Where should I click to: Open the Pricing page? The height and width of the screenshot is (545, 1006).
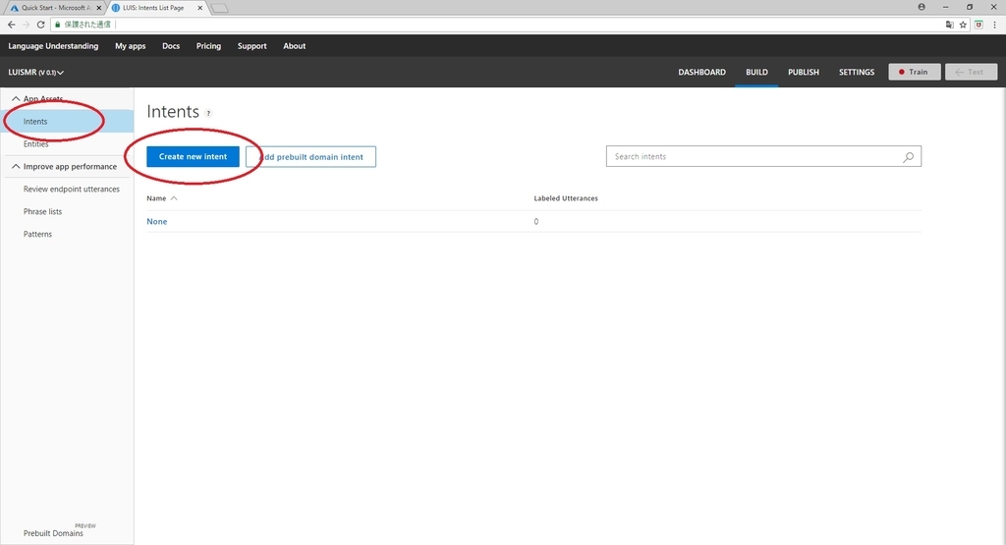tap(208, 46)
